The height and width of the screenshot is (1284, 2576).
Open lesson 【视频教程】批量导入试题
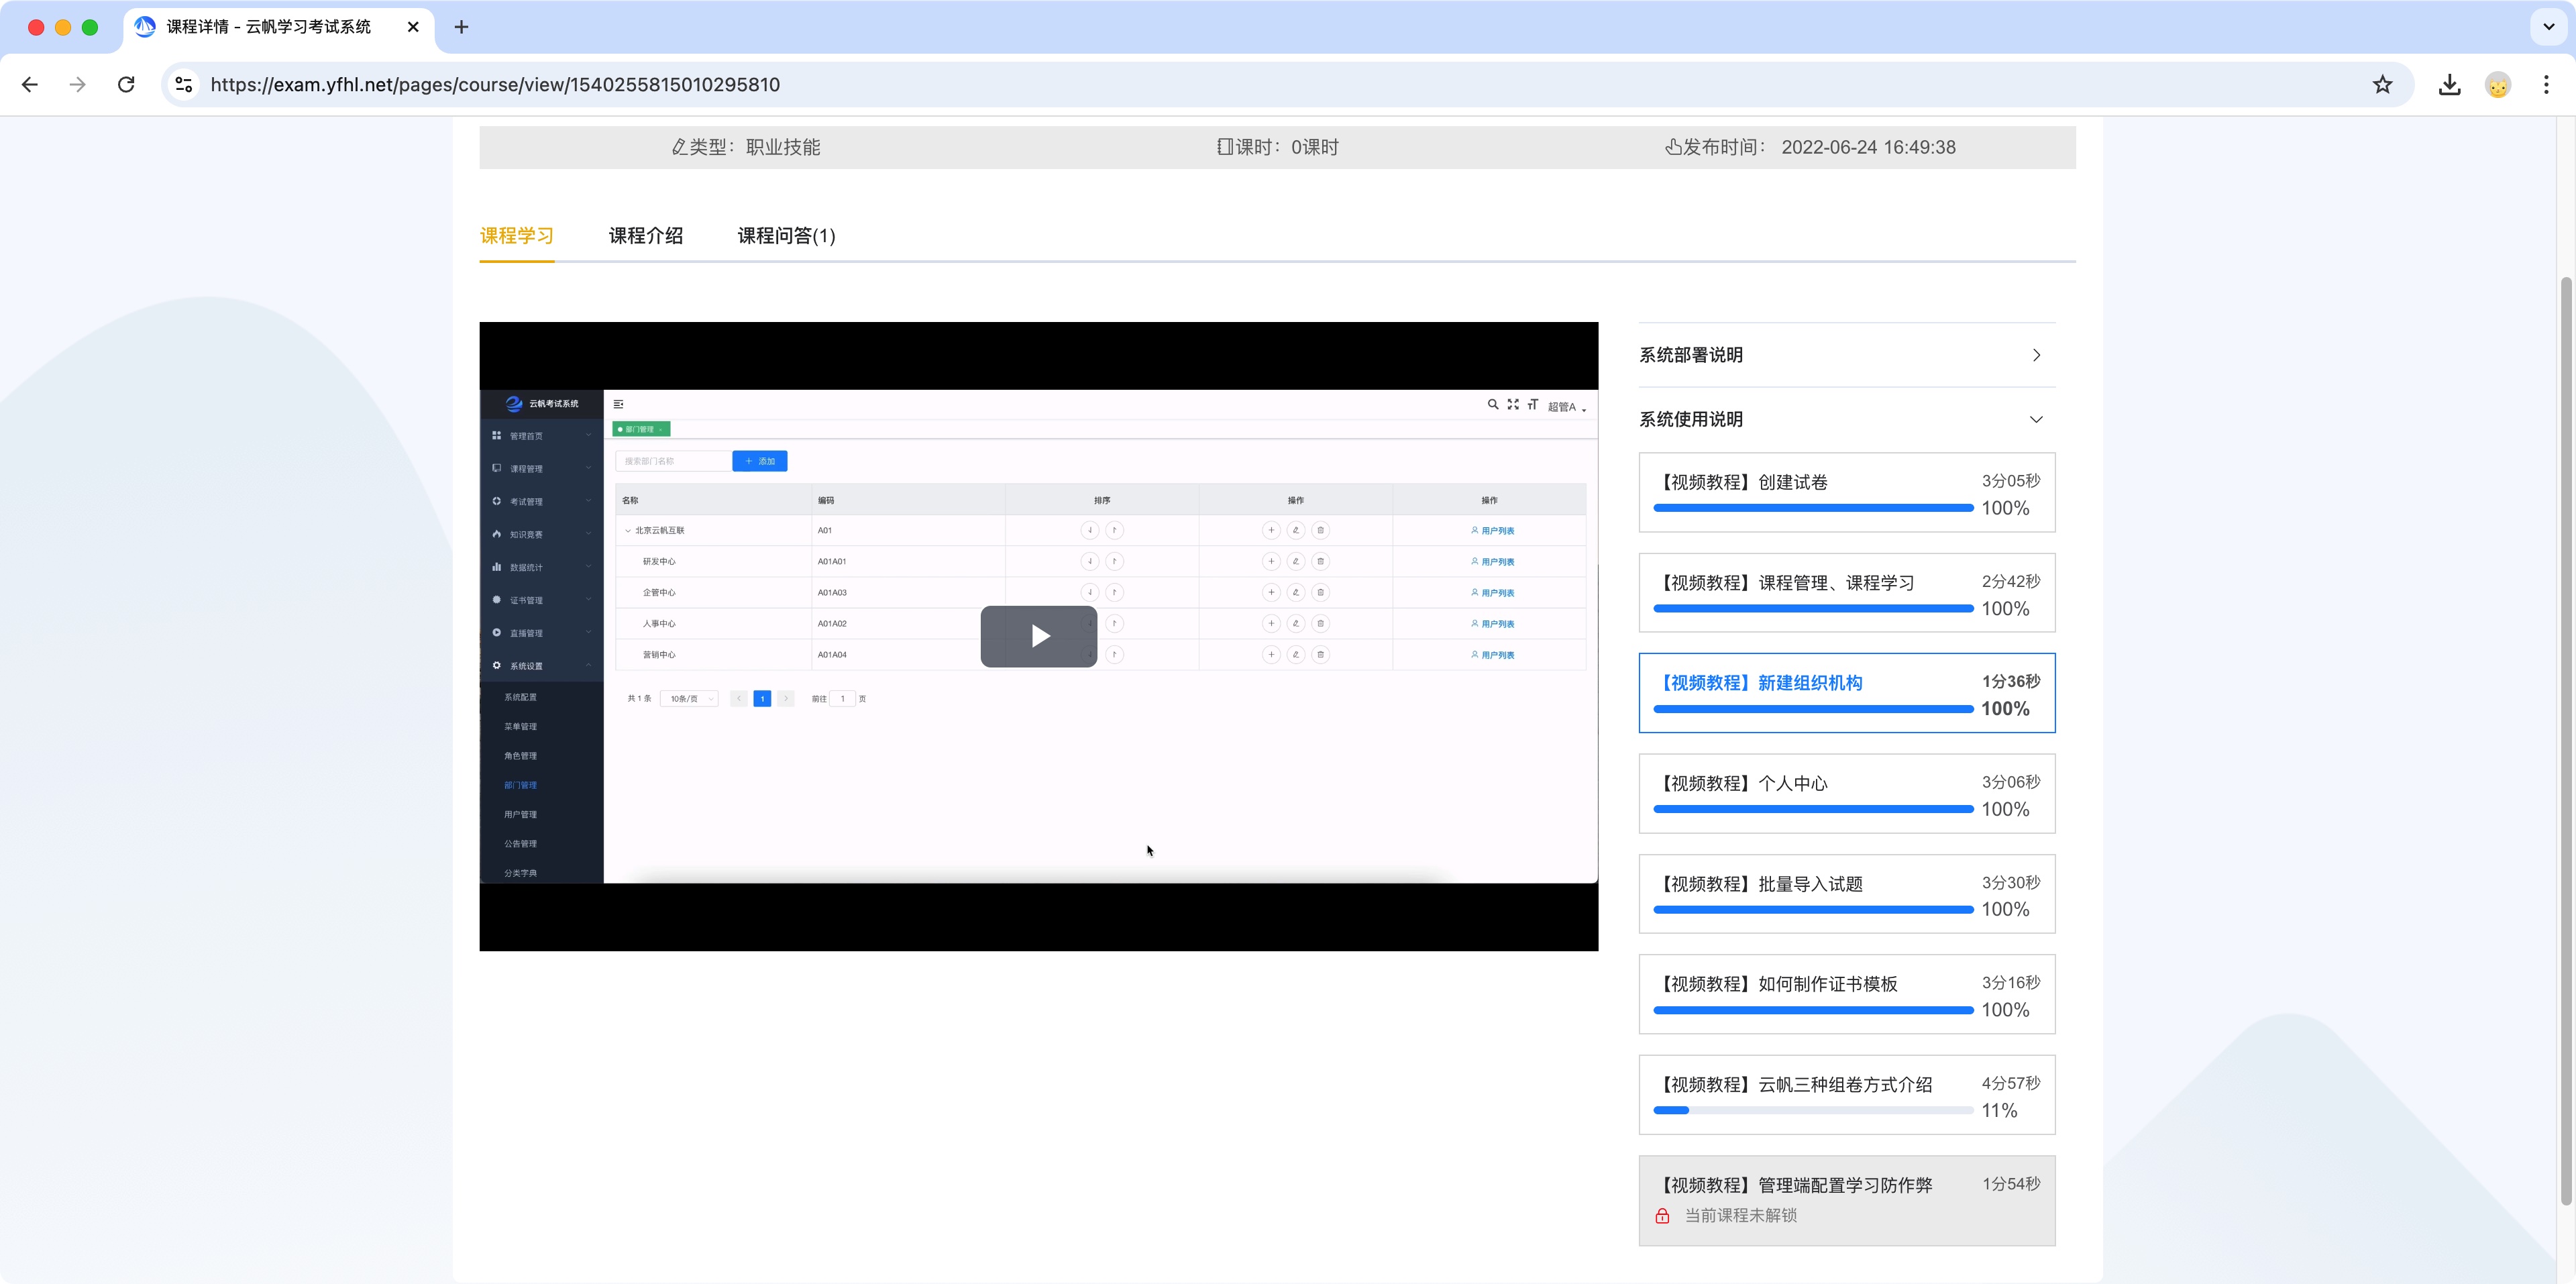(x=1846, y=894)
